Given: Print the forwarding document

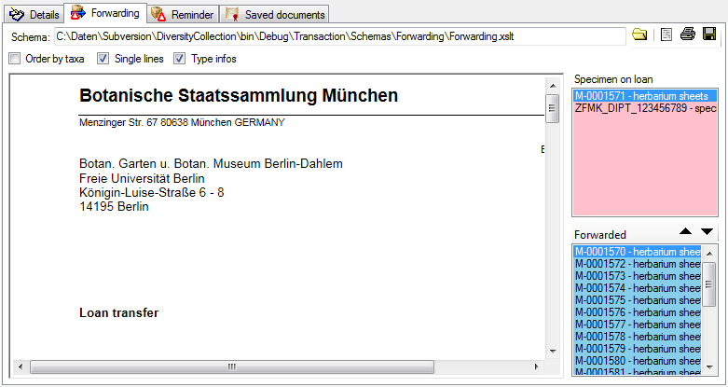Looking at the screenshot, I should point(688,34).
